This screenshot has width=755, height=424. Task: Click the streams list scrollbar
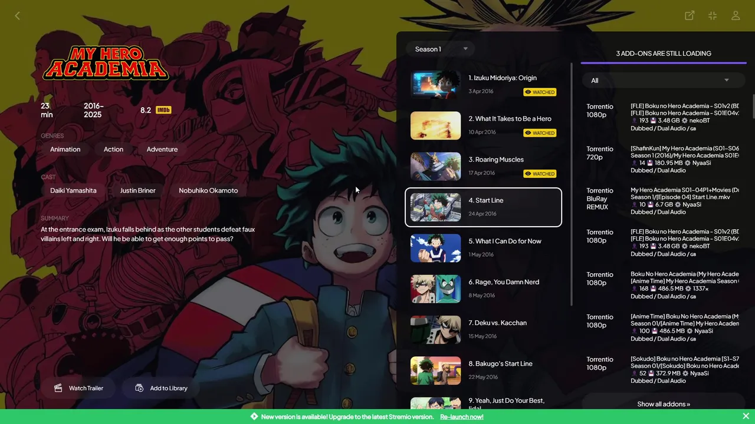coord(753,107)
